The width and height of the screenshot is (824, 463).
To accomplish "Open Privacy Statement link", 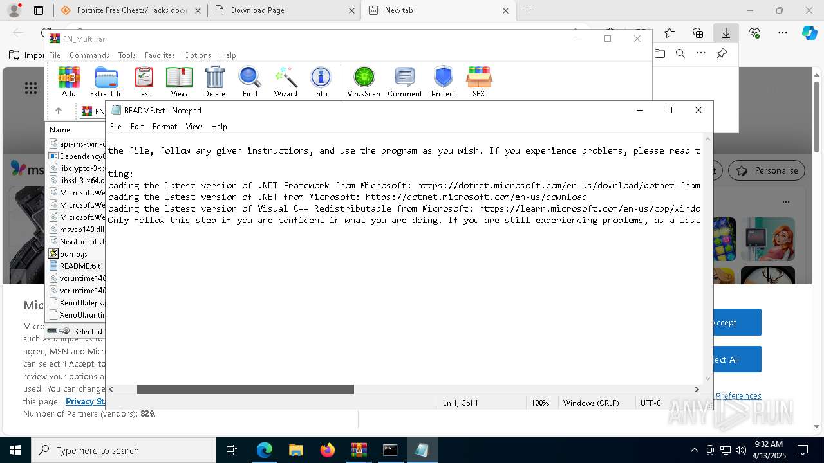I will (86, 401).
